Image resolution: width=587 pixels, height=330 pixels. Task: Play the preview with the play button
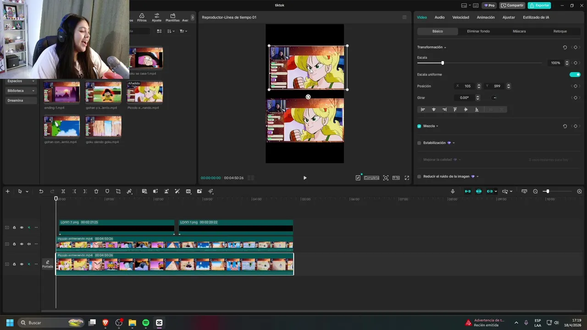pyautogui.click(x=305, y=178)
